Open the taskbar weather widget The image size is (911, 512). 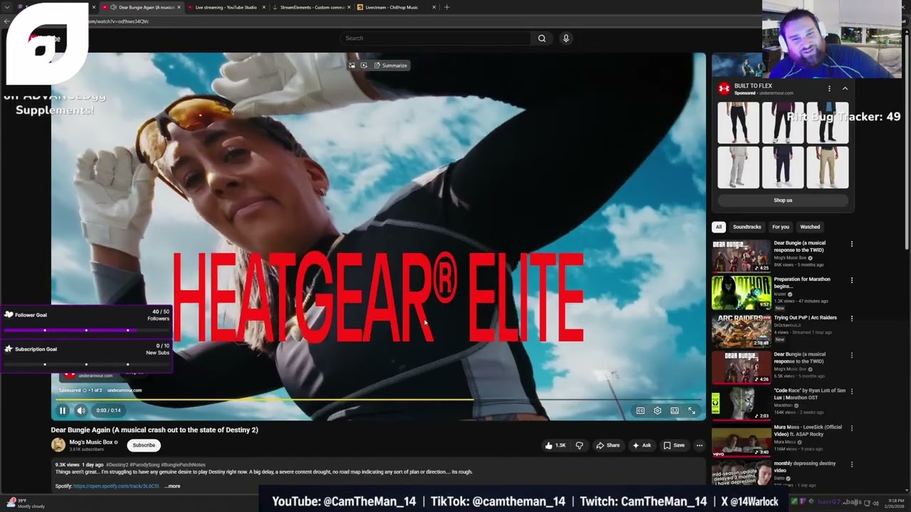click(26, 503)
